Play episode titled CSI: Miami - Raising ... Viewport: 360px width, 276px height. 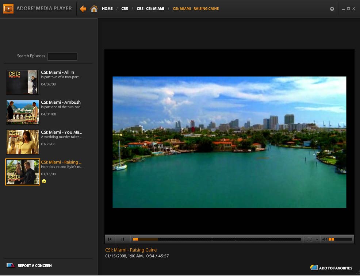(x=61, y=162)
